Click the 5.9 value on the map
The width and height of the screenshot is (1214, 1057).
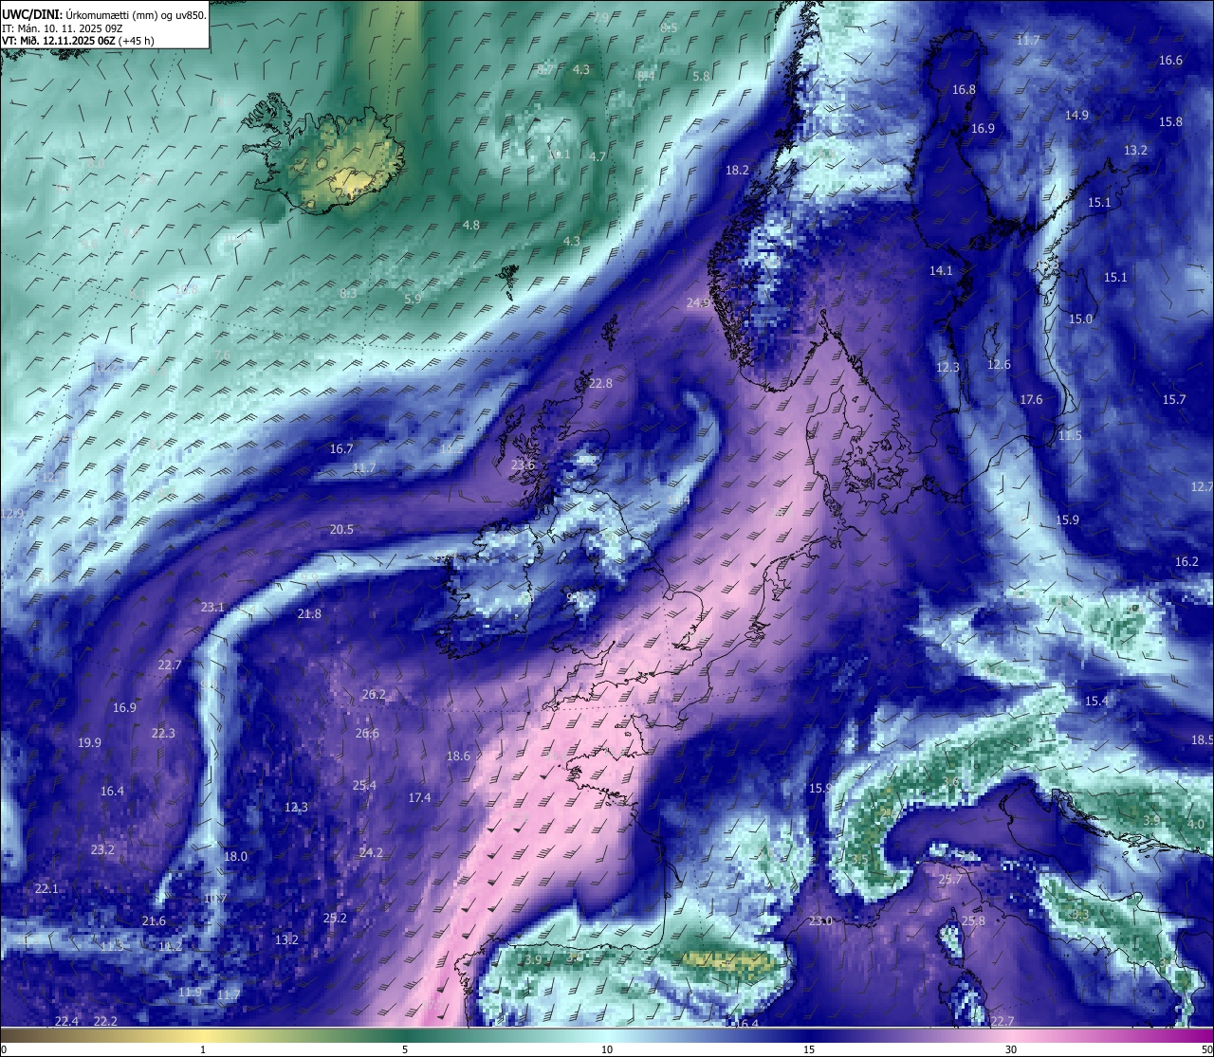click(x=413, y=299)
